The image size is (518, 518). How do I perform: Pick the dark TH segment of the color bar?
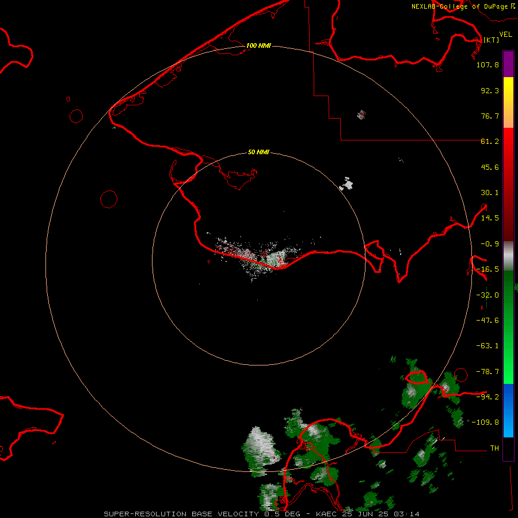click(x=508, y=449)
